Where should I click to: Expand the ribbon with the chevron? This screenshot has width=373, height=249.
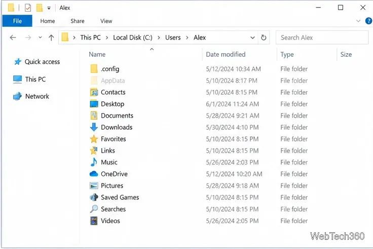coord(358,21)
